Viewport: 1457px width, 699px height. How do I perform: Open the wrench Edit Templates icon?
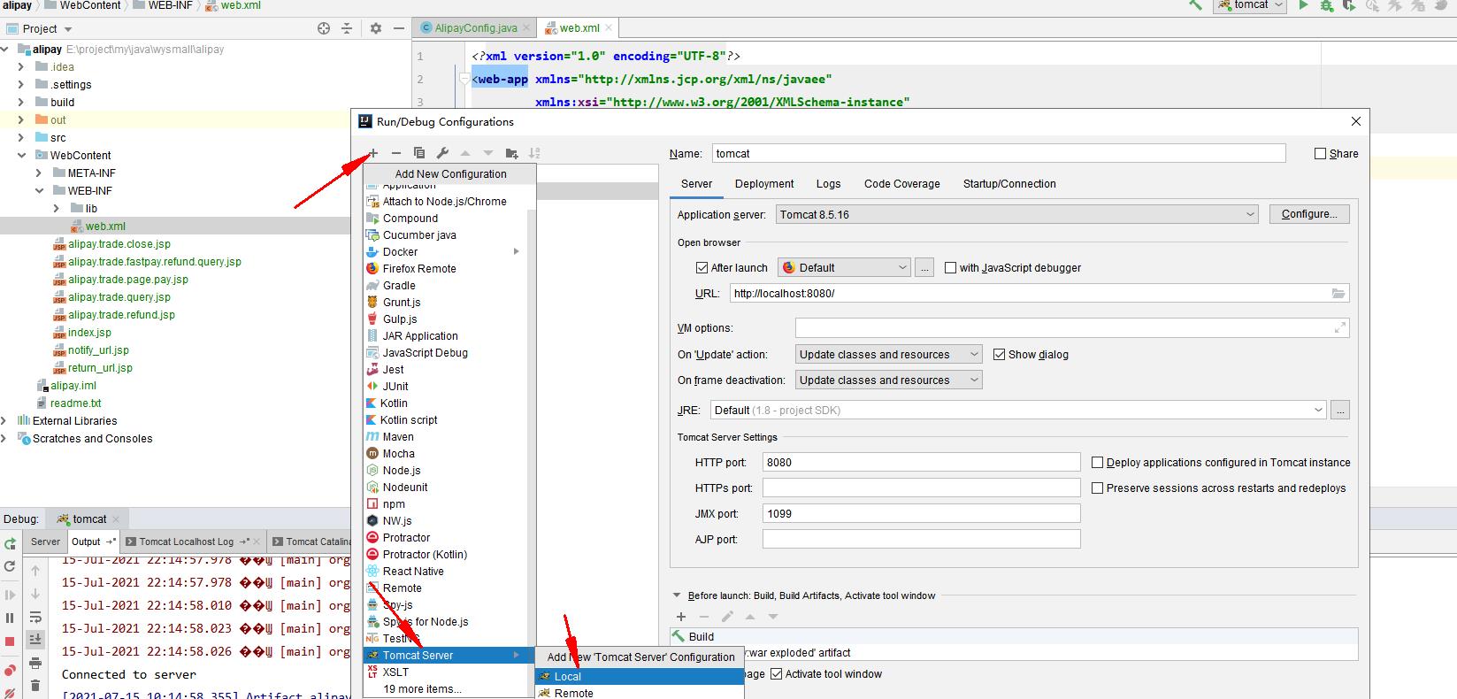click(442, 153)
